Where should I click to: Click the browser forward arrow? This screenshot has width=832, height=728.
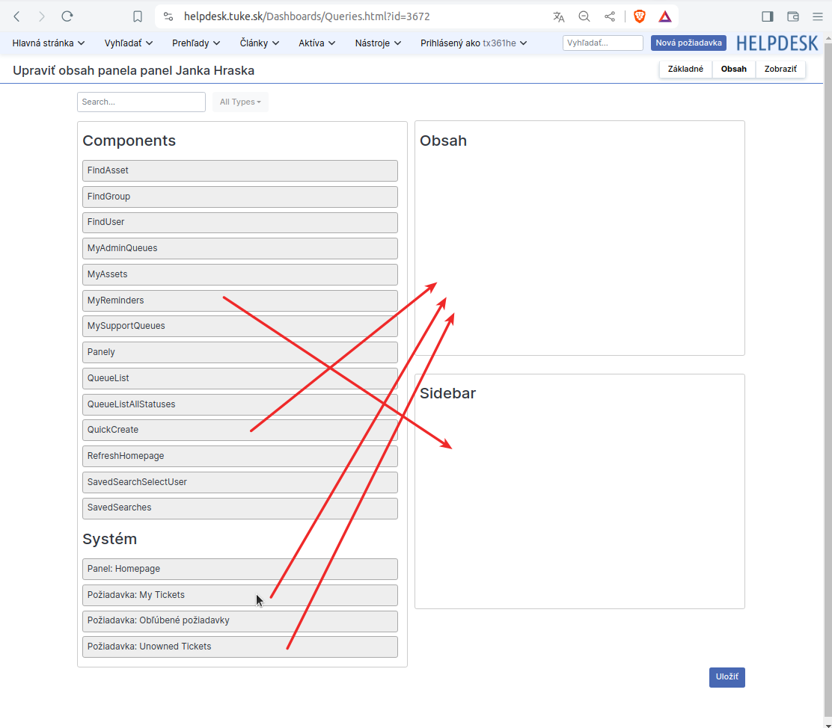[x=42, y=16]
